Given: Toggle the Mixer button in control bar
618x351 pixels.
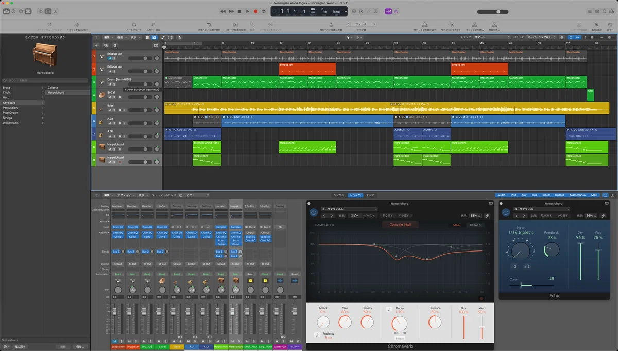Looking at the screenshot, I should click(48, 11).
